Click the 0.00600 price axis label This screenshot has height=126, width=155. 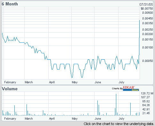tap(148, 13)
